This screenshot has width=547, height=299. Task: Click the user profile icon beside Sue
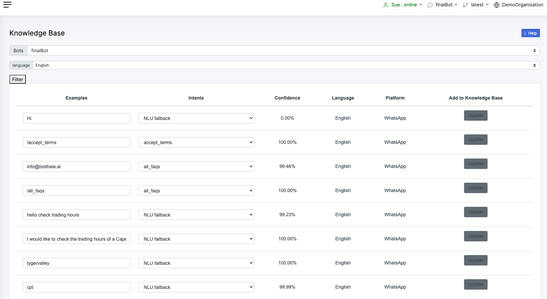(x=386, y=5)
